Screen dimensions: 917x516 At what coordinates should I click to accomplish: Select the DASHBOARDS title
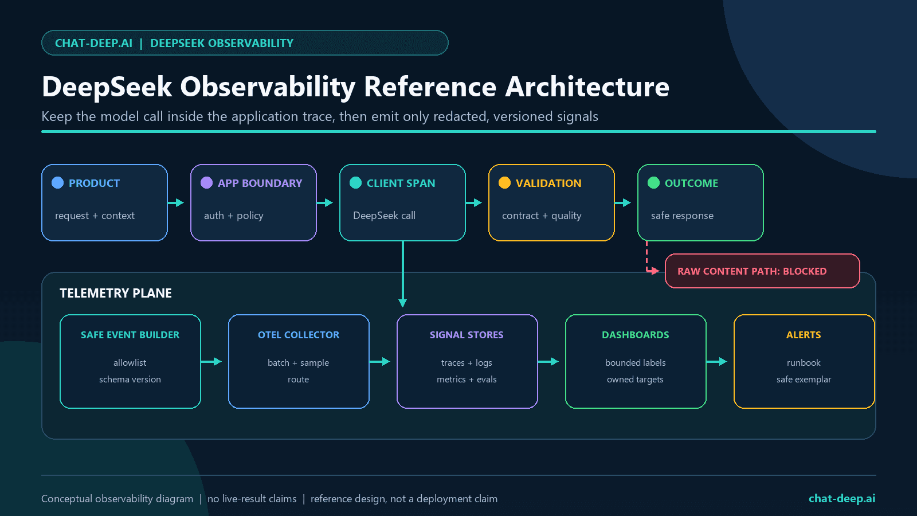[635, 335]
